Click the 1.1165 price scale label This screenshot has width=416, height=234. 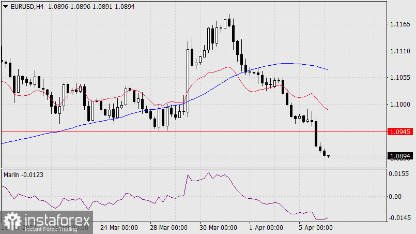coord(400,24)
